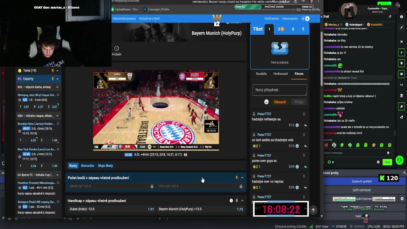Open emote picker in chat message box

tap(388, 153)
